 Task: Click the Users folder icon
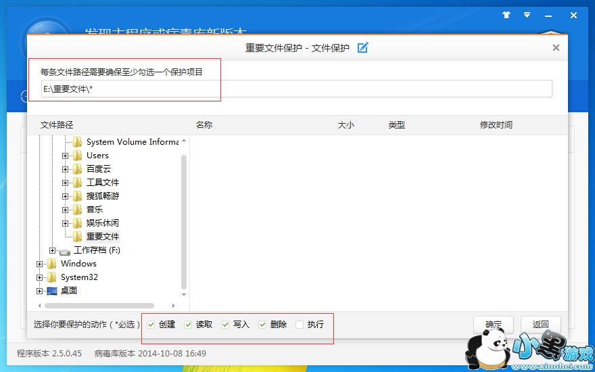point(77,156)
